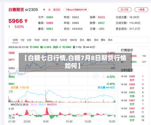Add contract with +自选 button
Image resolution: width=151 pixels, height=125 pixels.
(x=141, y=10)
